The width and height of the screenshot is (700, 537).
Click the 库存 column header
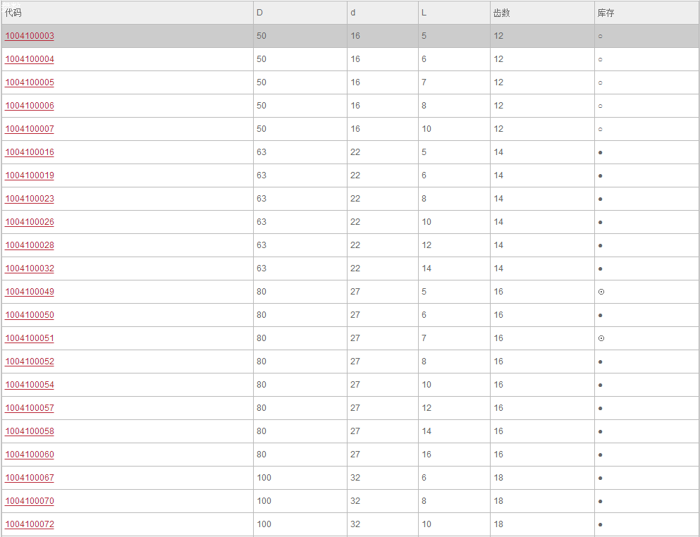(606, 13)
